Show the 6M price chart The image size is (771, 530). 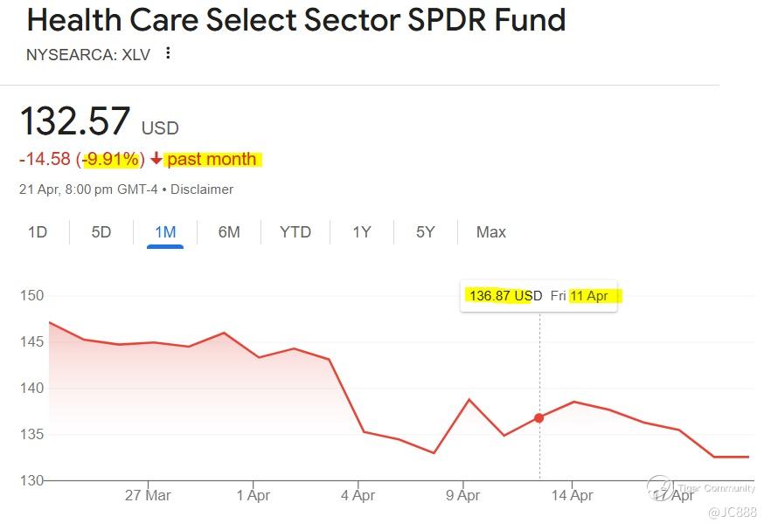229,232
